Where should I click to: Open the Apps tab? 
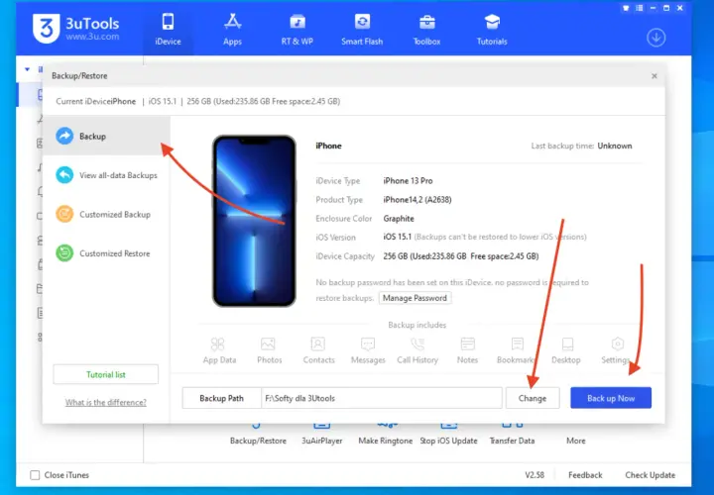pos(232,30)
